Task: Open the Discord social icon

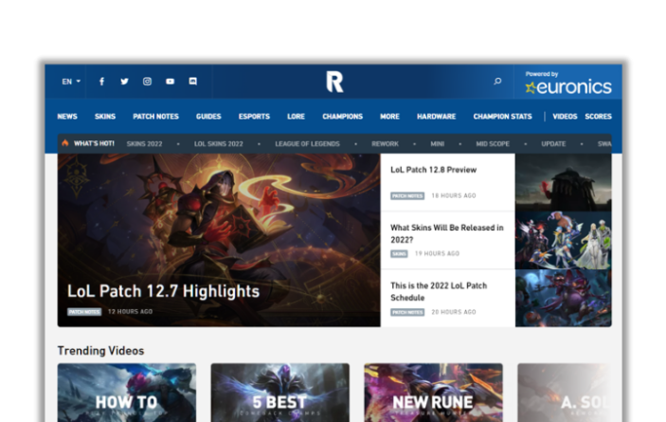Action: 193,82
